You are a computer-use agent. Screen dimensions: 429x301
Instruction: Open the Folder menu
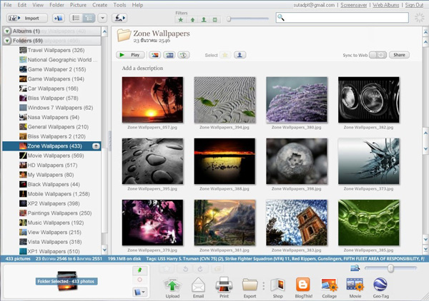coord(56,5)
